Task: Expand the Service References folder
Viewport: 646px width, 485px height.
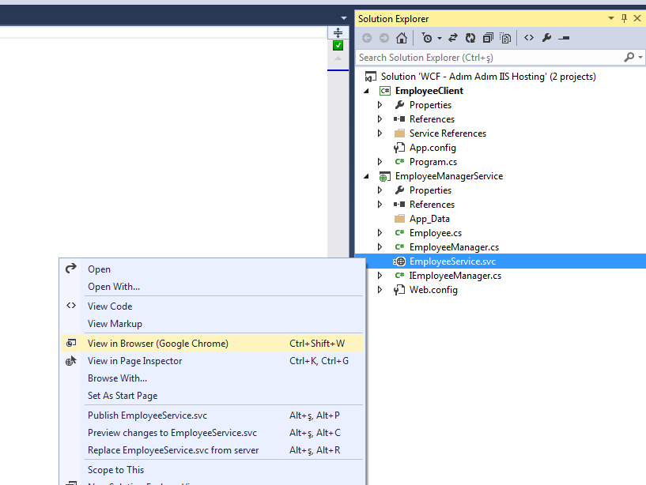Action: 380,133
